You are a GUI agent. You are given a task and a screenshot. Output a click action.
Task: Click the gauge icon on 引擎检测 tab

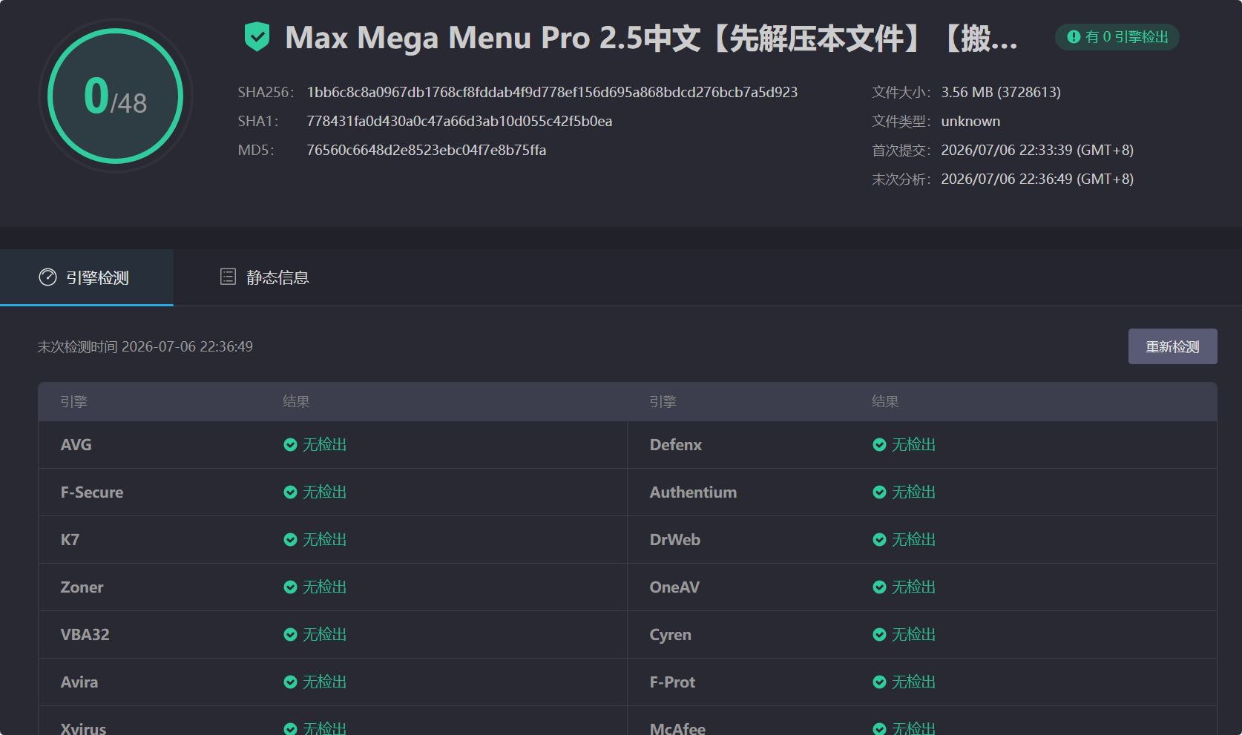(47, 277)
